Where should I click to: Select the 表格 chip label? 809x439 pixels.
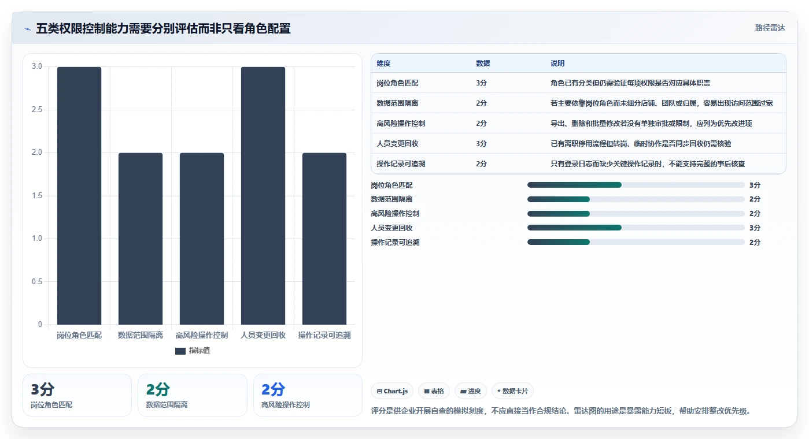point(437,391)
